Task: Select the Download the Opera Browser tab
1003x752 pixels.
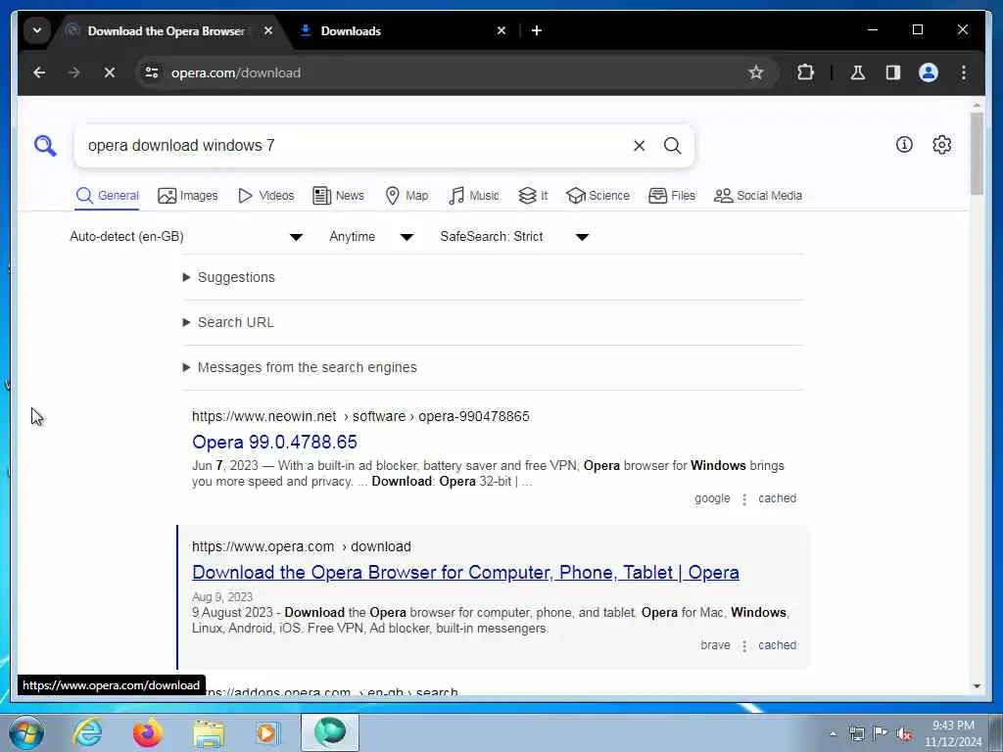Action: [x=167, y=30]
